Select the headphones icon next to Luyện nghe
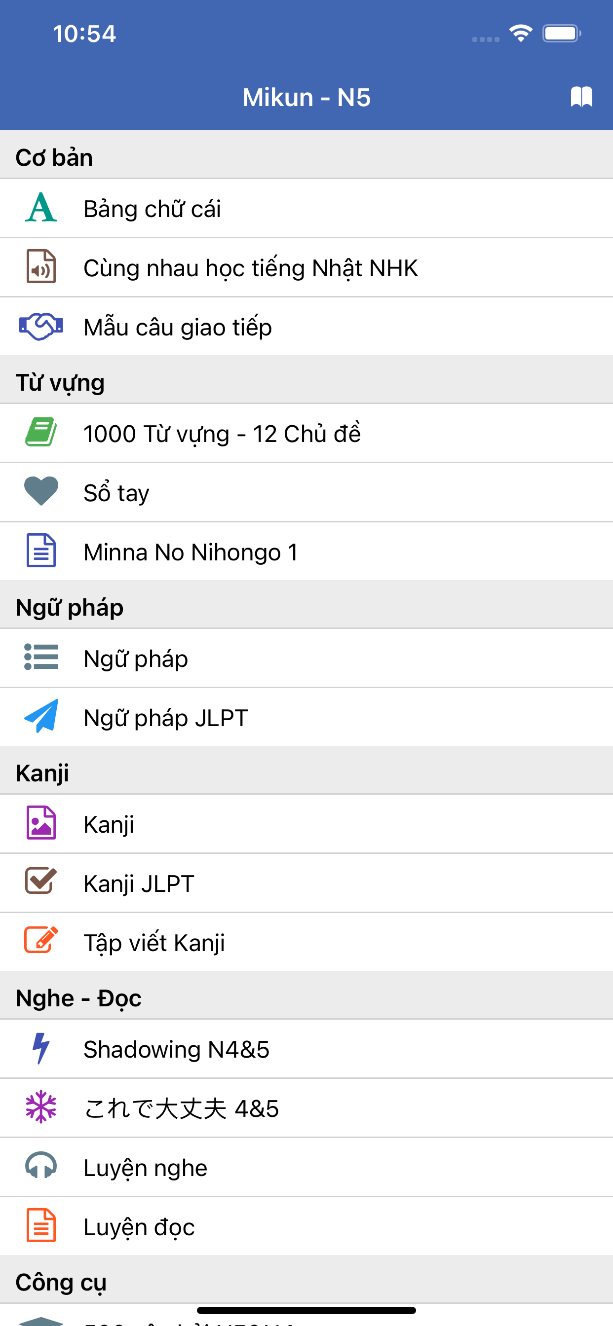Viewport: 613px width, 1326px height. tap(41, 1167)
